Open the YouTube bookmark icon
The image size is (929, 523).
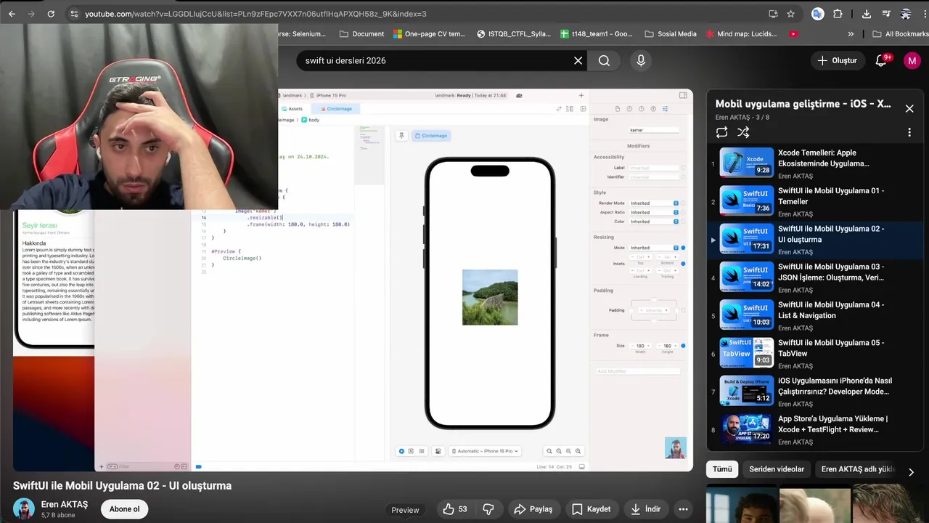pos(793,33)
